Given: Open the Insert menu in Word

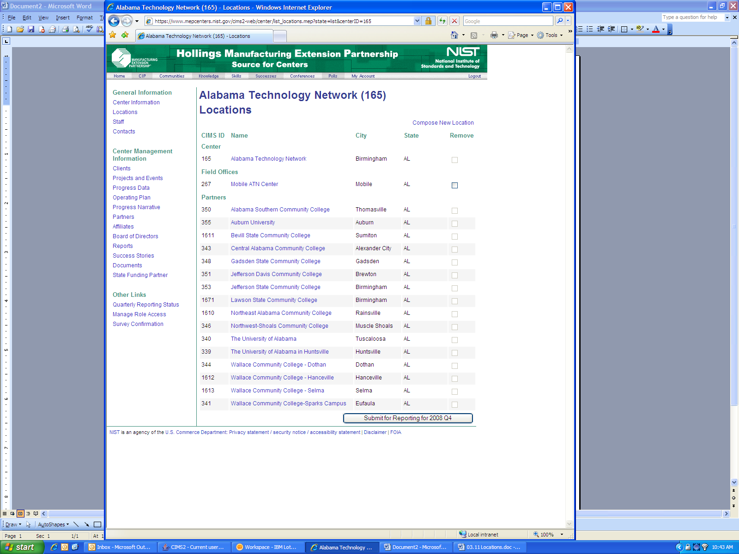Looking at the screenshot, I should pyautogui.click(x=62, y=18).
